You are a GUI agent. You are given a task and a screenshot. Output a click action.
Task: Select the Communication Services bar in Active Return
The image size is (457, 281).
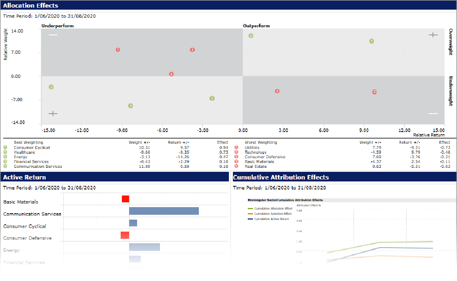point(164,211)
